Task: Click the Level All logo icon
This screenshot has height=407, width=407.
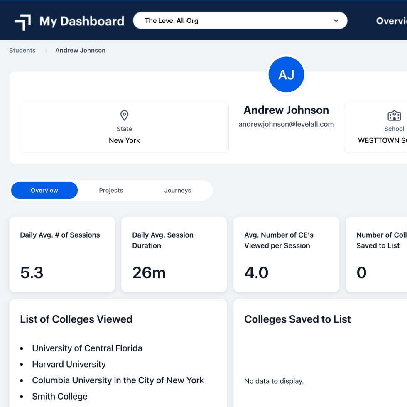Action: [23, 22]
